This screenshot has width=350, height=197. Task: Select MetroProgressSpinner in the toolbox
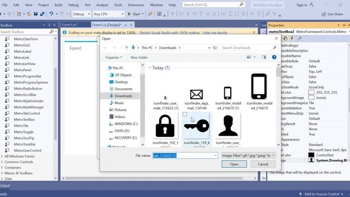tap(31, 82)
